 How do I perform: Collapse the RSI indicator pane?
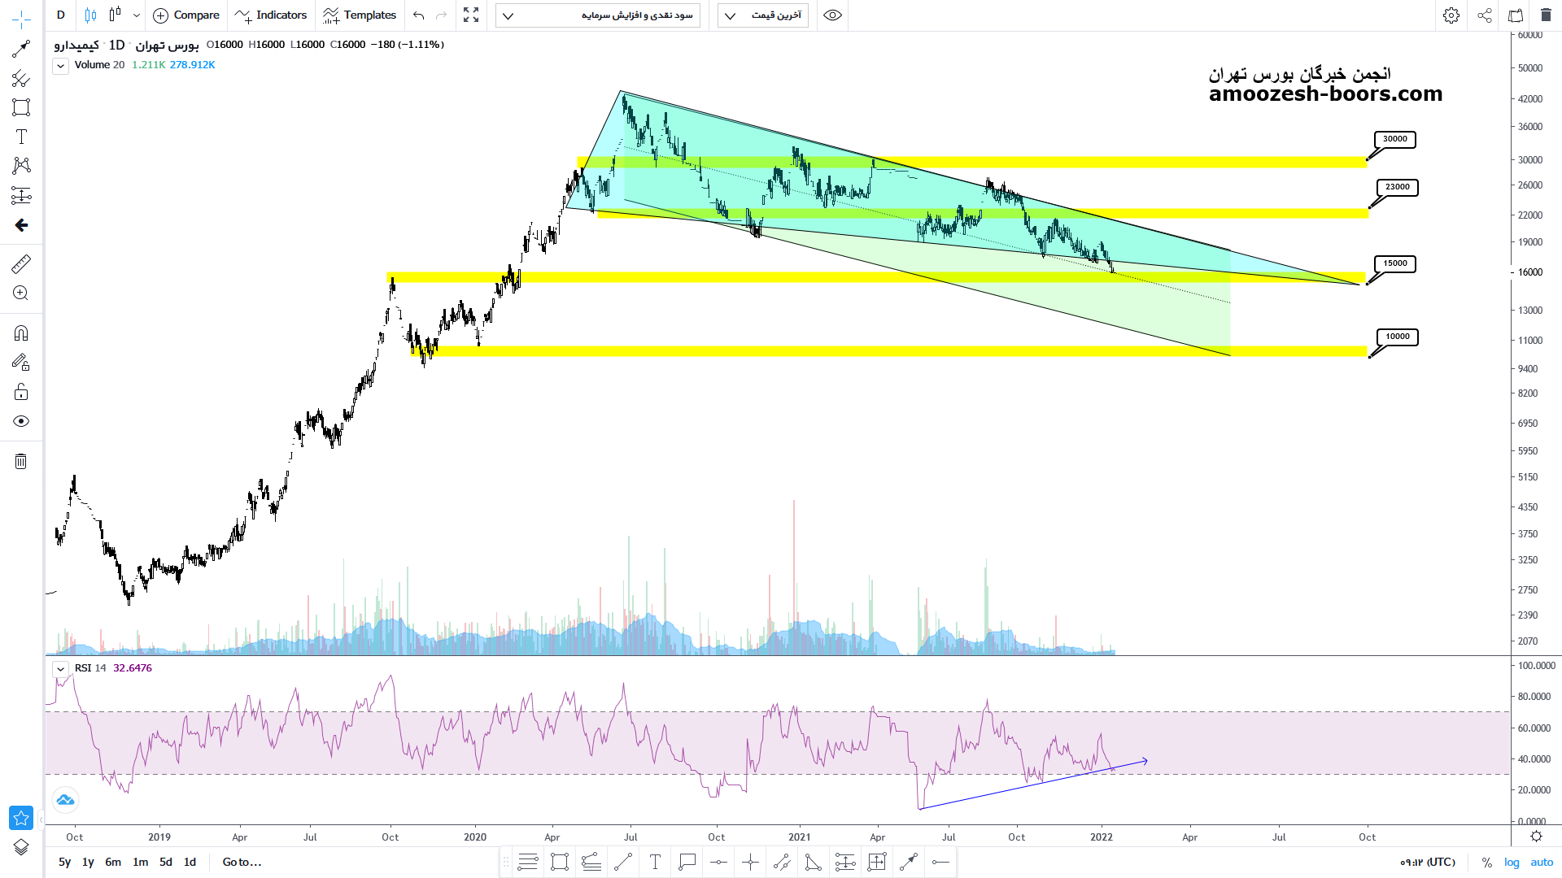pyautogui.click(x=60, y=669)
